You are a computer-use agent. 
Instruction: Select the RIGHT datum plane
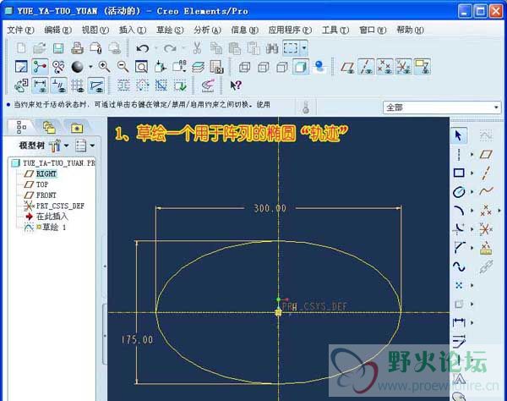[46, 173]
